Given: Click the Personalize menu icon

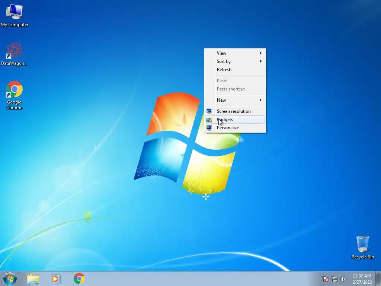Looking at the screenshot, I should pos(209,128).
